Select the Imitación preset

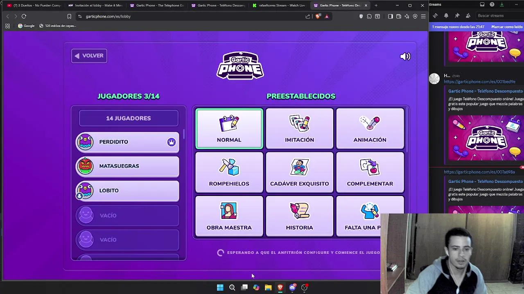tap(300, 129)
